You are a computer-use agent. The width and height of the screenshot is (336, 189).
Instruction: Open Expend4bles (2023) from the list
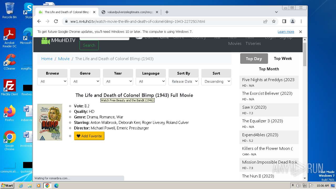(260, 135)
